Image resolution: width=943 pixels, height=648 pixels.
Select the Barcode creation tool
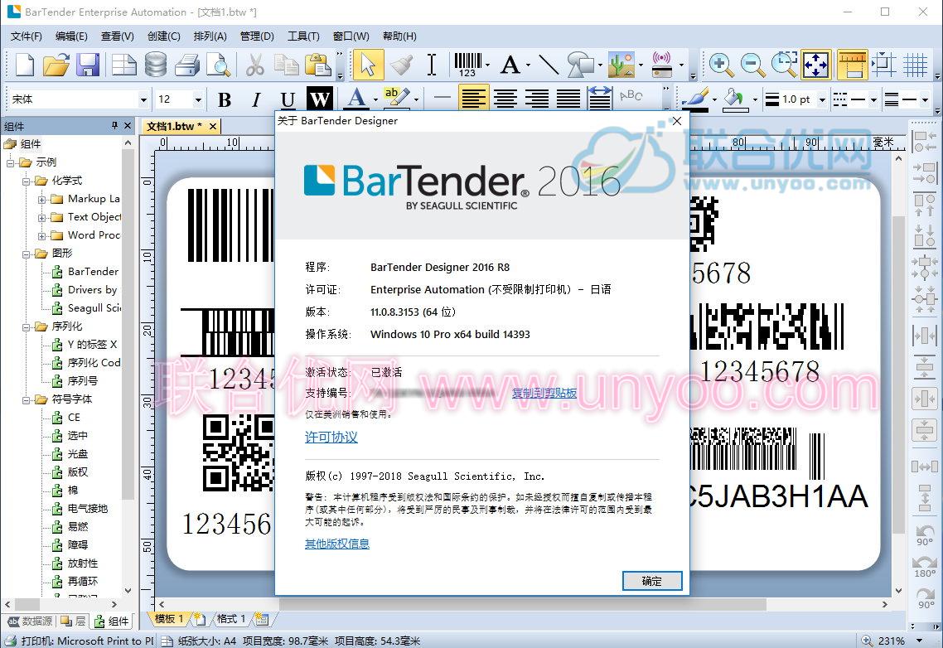tap(468, 65)
